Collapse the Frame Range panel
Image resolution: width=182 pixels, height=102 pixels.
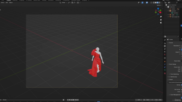pos(168,64)
